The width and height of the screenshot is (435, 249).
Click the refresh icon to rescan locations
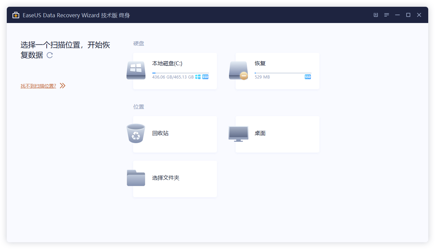click(x=49, y=55)
